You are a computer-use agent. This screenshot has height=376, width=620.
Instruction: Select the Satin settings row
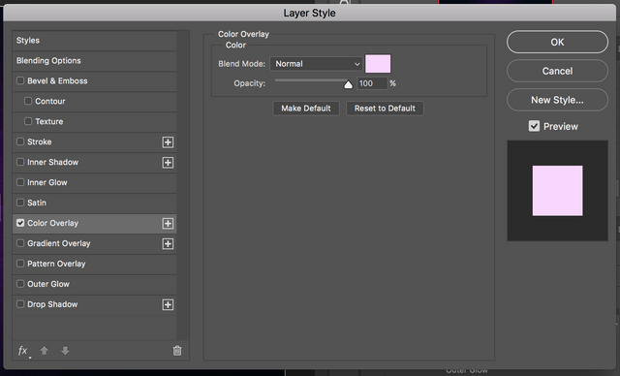point(95,203)
